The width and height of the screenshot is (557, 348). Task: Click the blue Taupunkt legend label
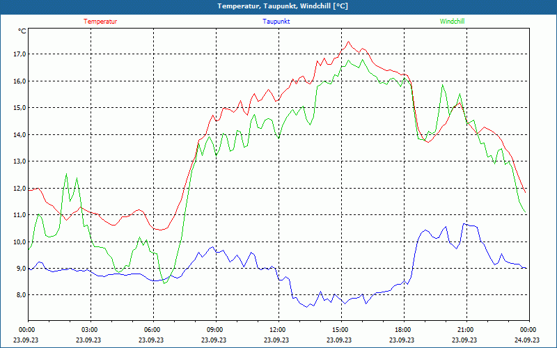pos(276,22)
